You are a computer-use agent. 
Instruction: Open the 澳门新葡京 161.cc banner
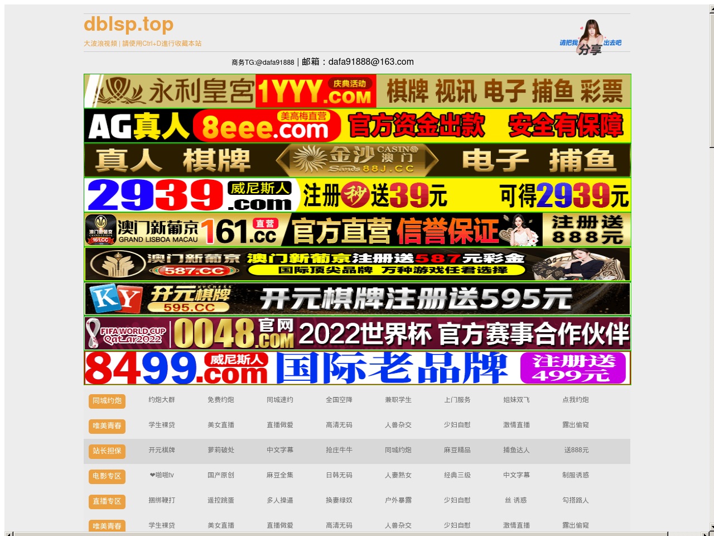click(x=357, y=229)
